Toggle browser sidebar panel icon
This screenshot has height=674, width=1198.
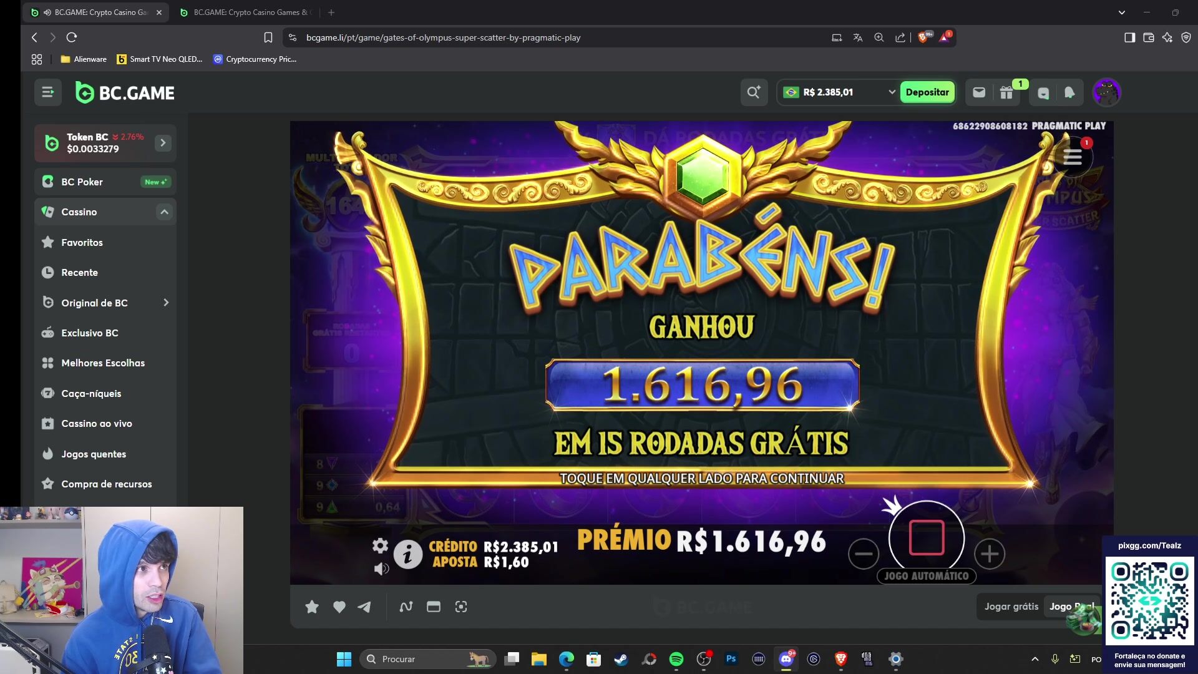[x=1129, y=37]
